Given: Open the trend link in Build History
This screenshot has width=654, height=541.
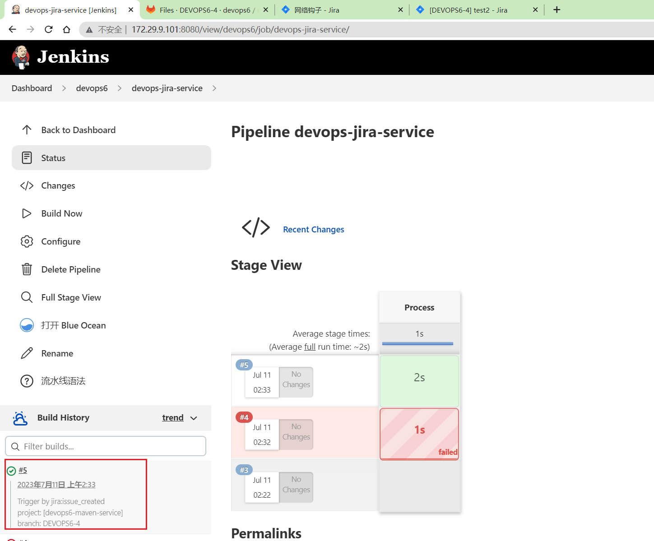Looking at the screenshot, I should pyautogui.click(x=173, y=418).
